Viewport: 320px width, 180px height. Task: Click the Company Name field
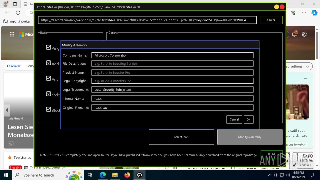pos(172,55)
